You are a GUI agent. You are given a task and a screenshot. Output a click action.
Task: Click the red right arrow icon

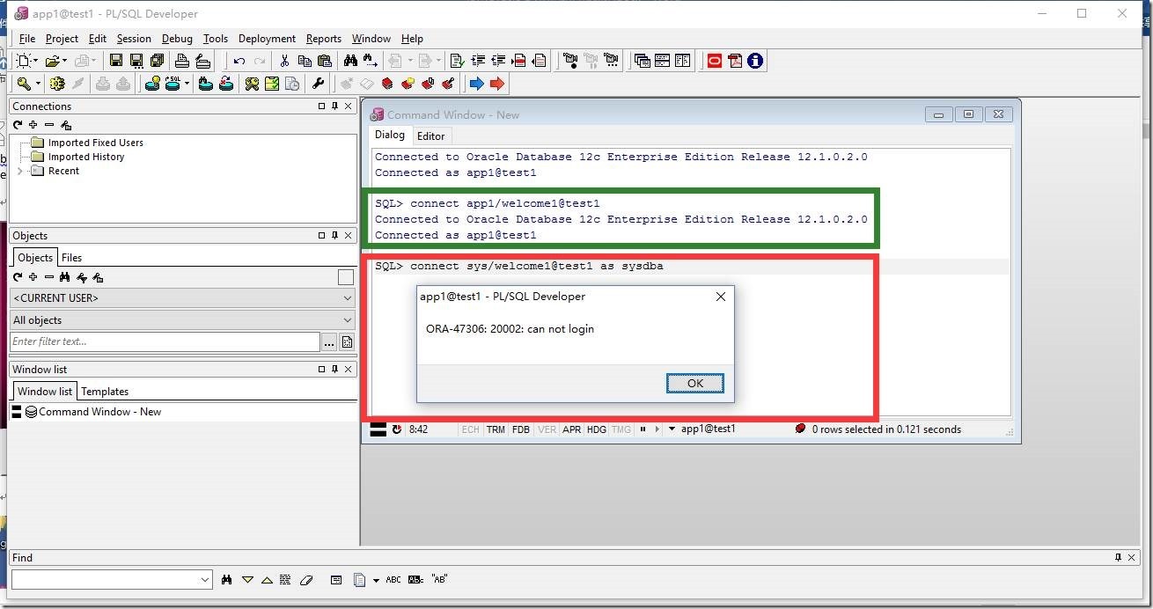497,84
